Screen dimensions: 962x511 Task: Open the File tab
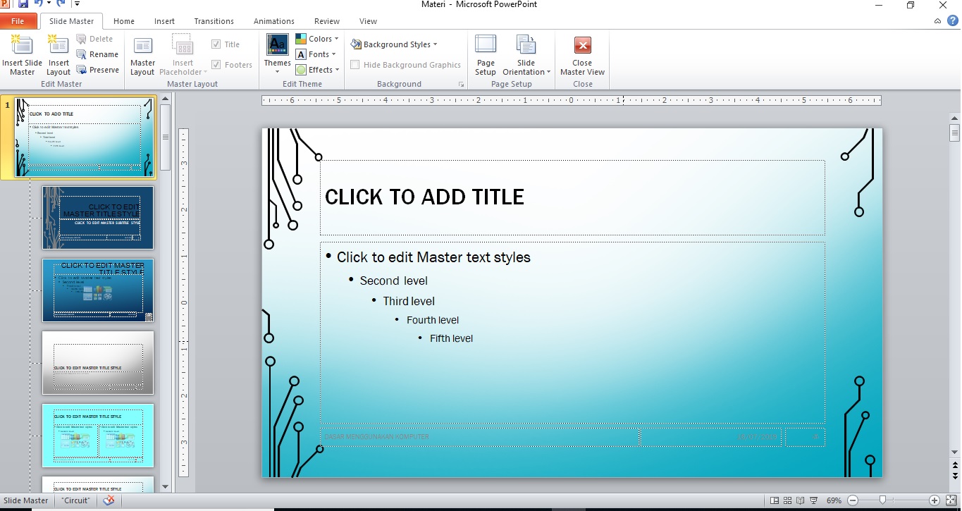(x=18, y=21)
